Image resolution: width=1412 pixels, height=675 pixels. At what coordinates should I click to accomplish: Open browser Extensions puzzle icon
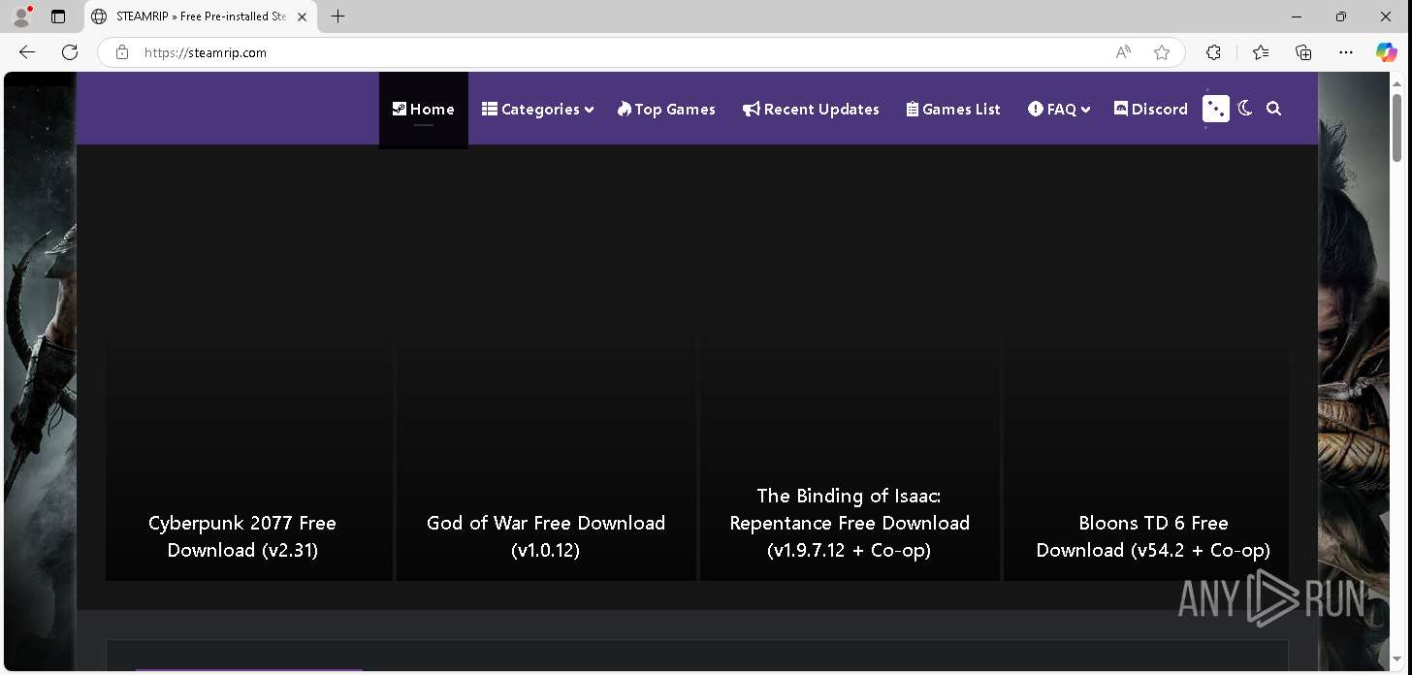tap(1213, 52)
